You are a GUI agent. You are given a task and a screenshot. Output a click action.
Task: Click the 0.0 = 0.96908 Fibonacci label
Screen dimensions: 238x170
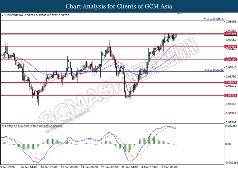tap(213, 70)
